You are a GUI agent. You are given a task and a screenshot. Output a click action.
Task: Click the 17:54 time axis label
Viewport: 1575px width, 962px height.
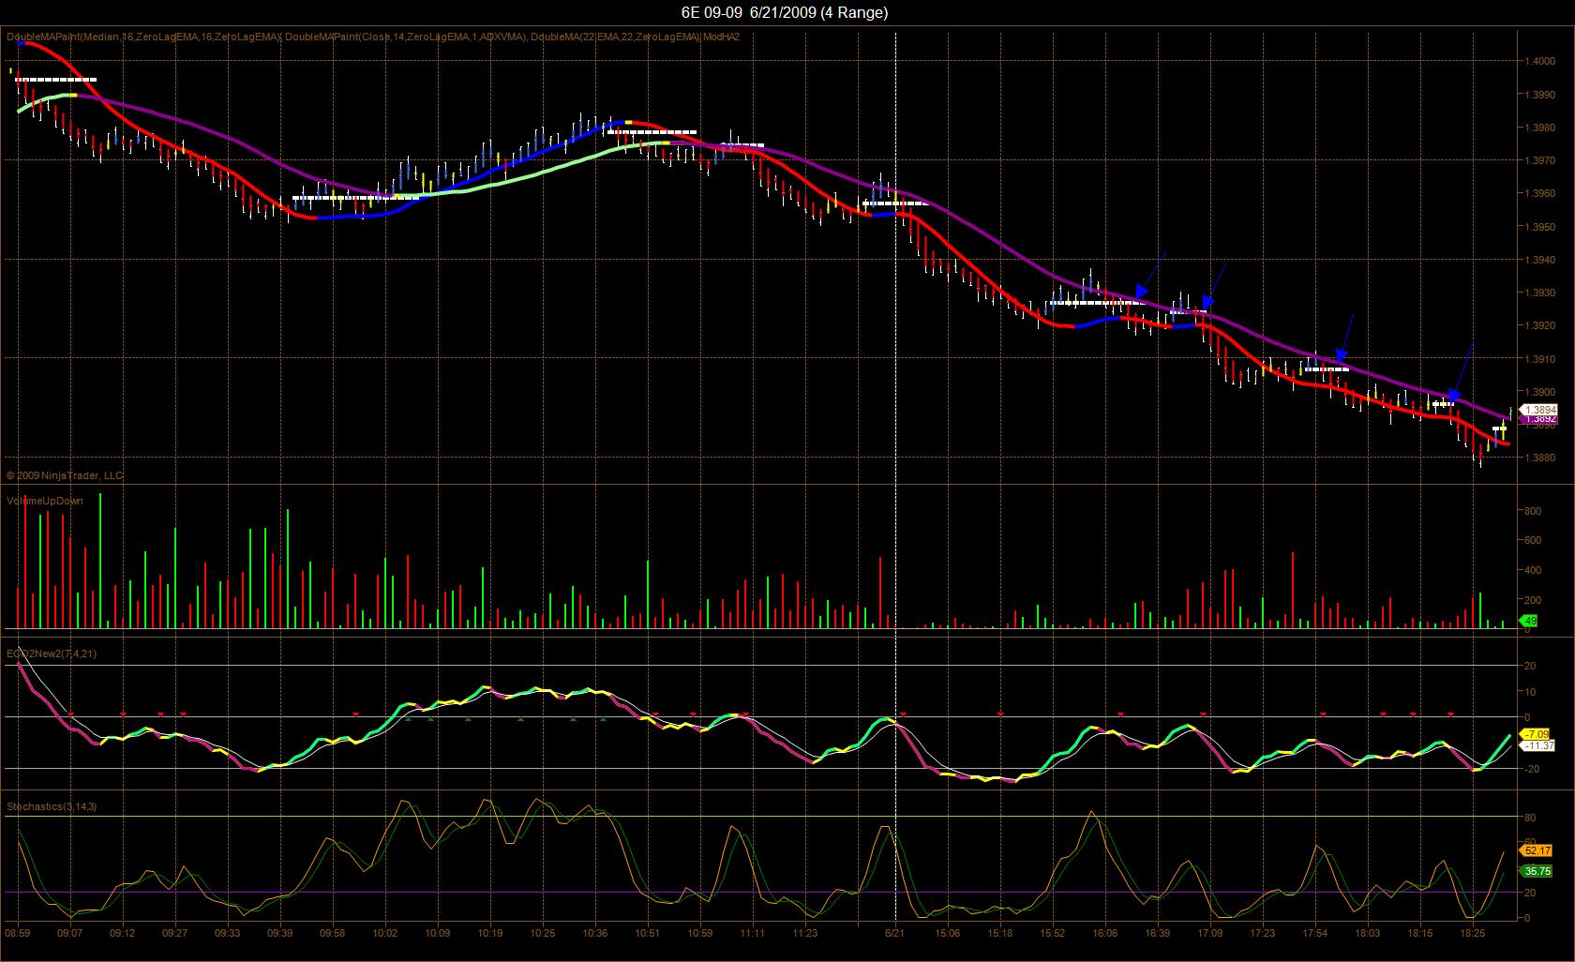click(x=1315, y=933)
